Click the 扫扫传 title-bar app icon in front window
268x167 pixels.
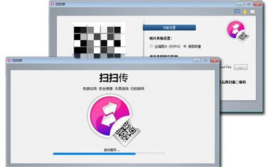[x=9, y=60]
